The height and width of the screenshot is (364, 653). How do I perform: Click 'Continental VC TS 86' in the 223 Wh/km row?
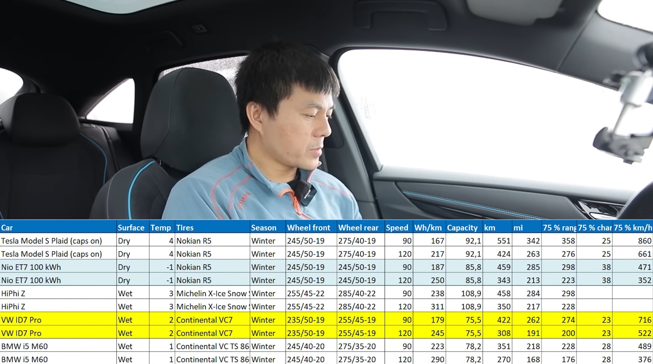coord(213,346)
